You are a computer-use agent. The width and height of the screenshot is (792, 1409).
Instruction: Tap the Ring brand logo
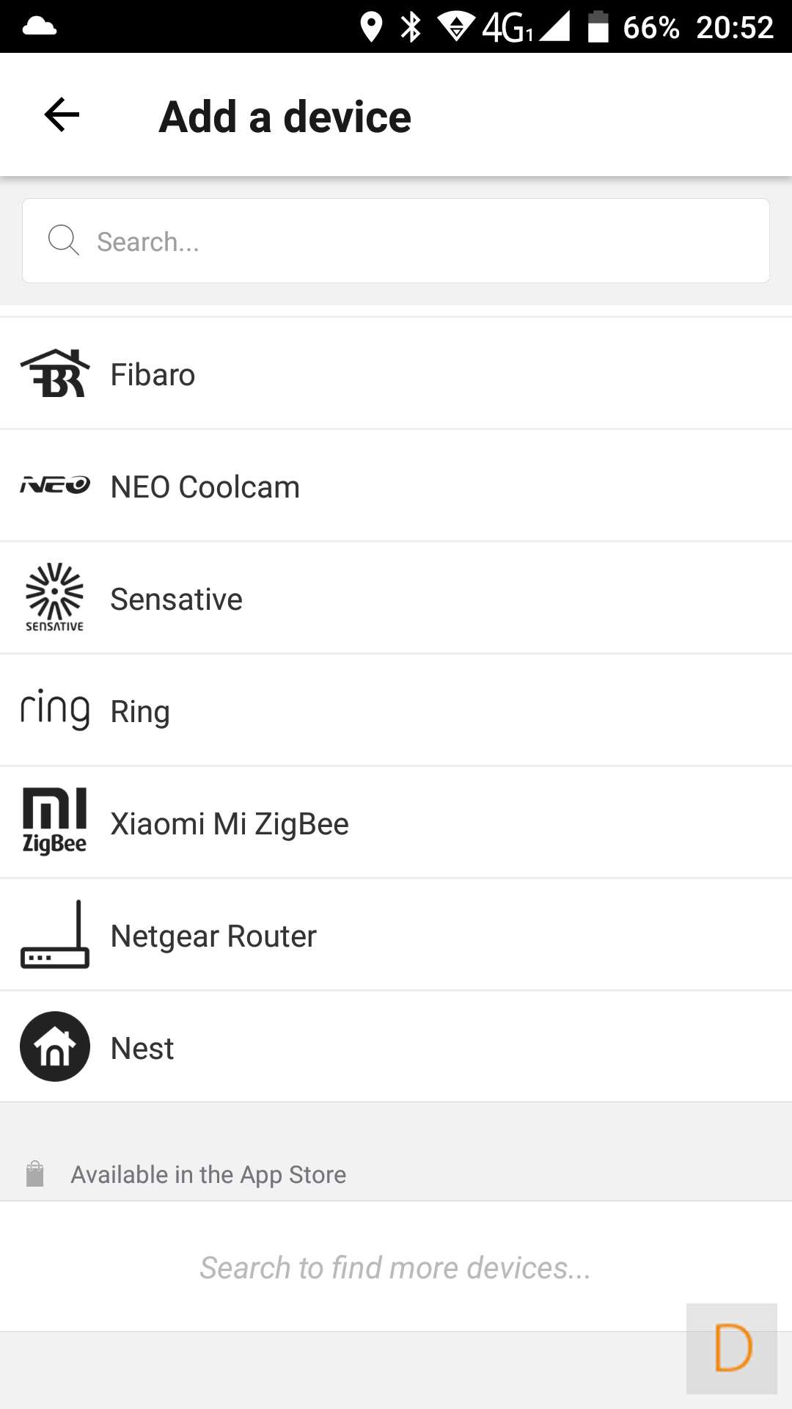55,710
